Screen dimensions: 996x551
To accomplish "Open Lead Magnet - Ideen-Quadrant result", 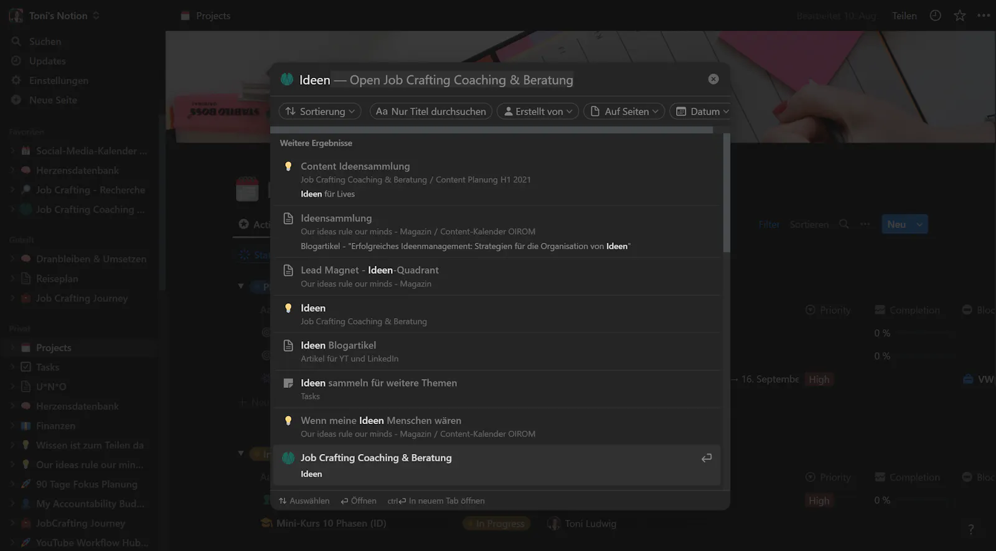I will [497, 276].
